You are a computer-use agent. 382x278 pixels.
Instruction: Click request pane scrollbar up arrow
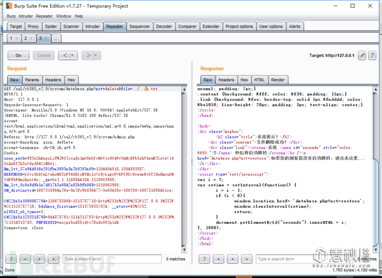[x=184, y=89]
